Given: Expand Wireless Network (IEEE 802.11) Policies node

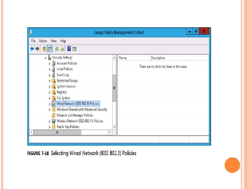Looking at the screenshot, I should pos(50,121).
